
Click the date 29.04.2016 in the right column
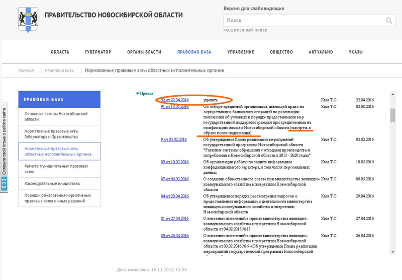coord(365,196)
